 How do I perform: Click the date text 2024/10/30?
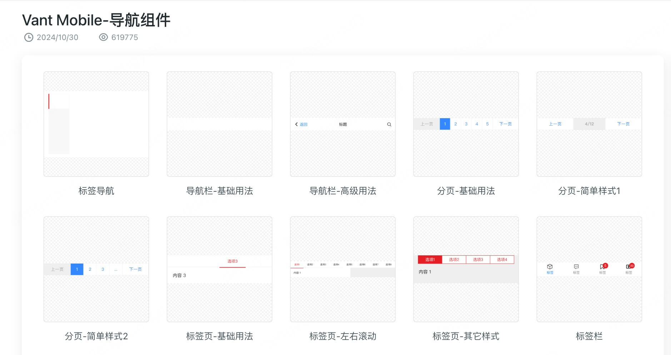58,37
